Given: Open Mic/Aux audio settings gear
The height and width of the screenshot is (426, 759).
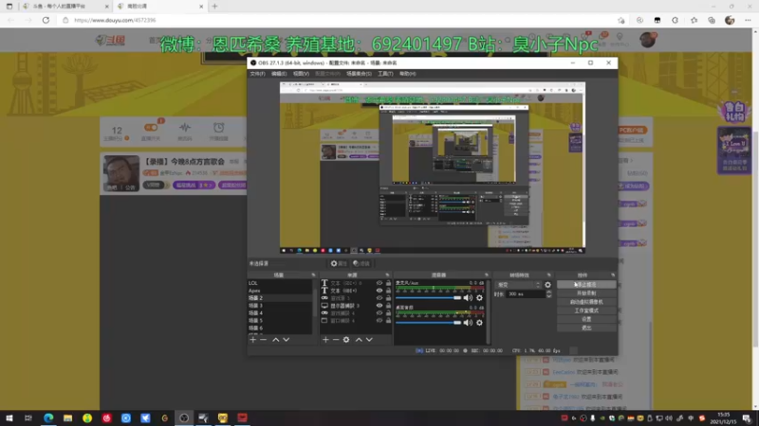Looking at the screenshot, I should (x=479, y=298).
